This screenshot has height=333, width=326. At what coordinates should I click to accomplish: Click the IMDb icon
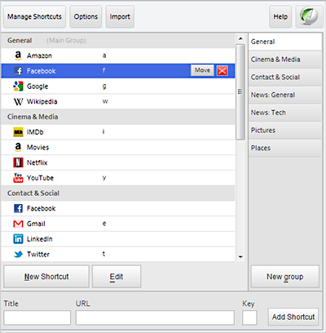click(x=18, y=132)
